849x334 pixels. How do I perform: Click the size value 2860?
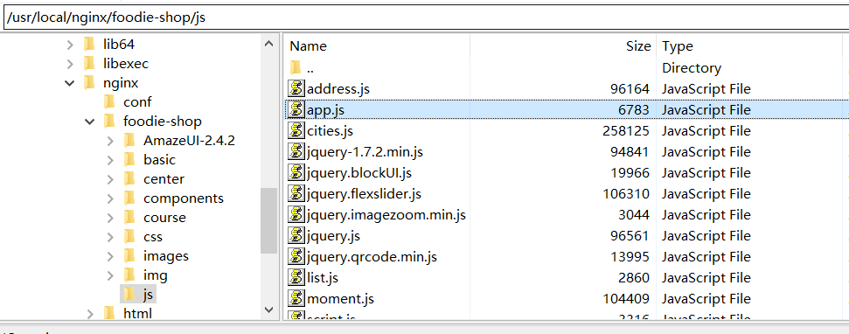coord(634,278)
